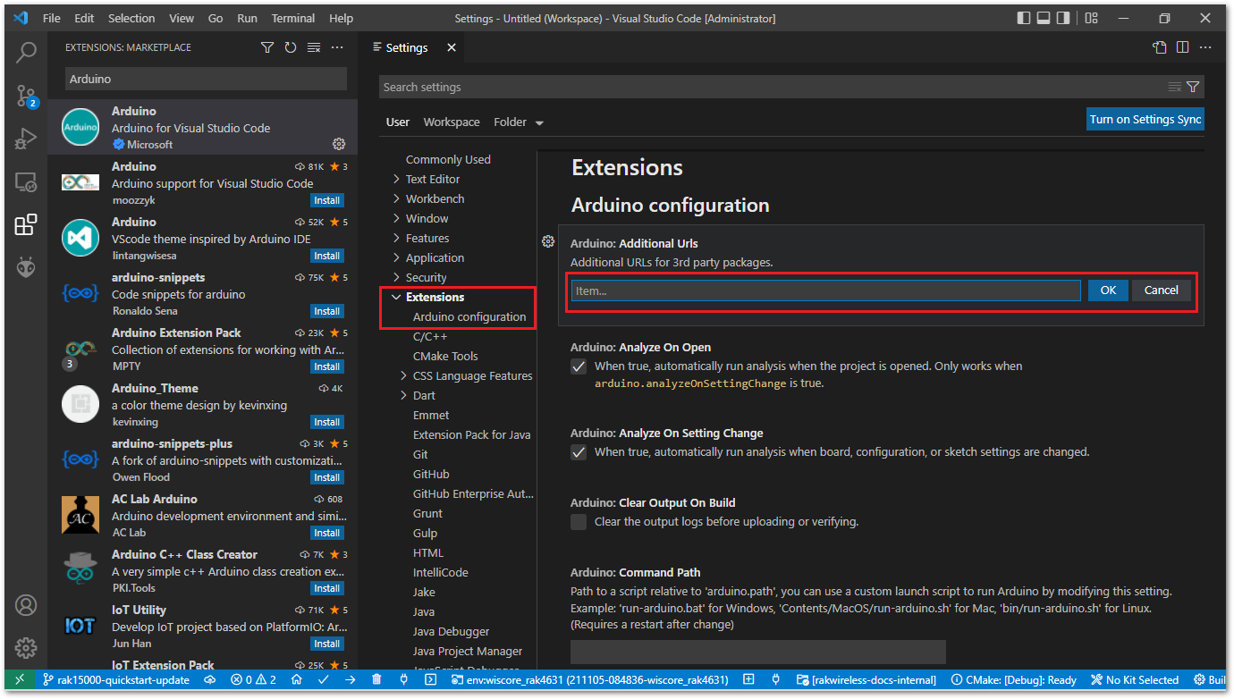
Task: Clear extensions search results icon
Action: (x=314, y=47)
